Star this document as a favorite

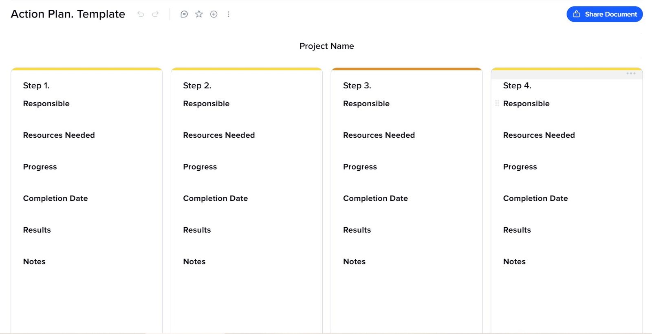point(199,14)
